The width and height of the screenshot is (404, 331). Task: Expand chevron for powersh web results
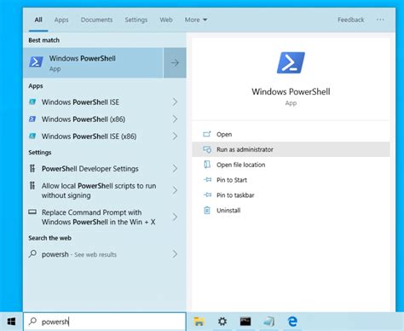[x=175, y=254]
